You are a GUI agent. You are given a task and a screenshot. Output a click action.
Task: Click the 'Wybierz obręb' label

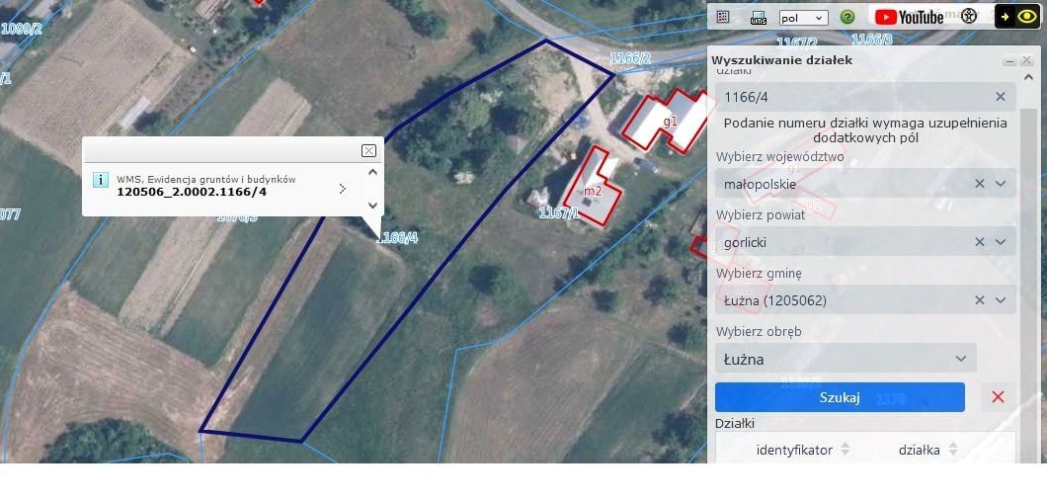(759, 332)
